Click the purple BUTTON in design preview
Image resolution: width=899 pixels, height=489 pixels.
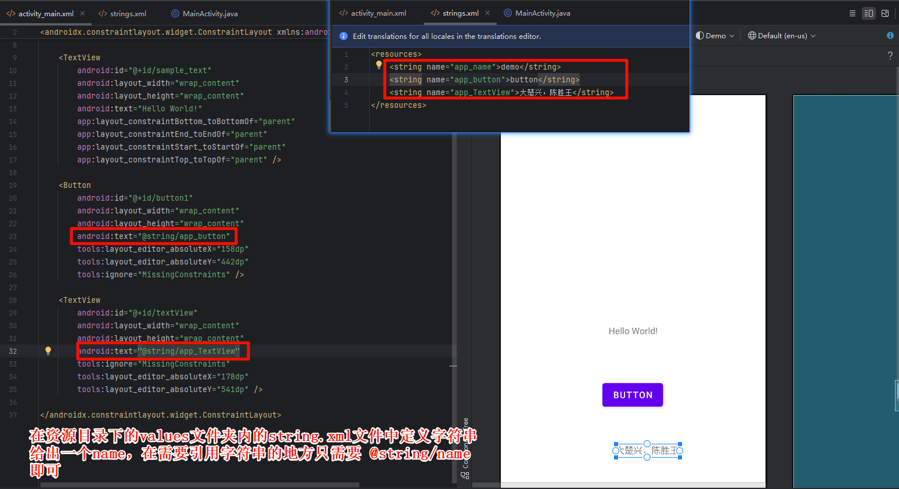(x=633, y=395)
